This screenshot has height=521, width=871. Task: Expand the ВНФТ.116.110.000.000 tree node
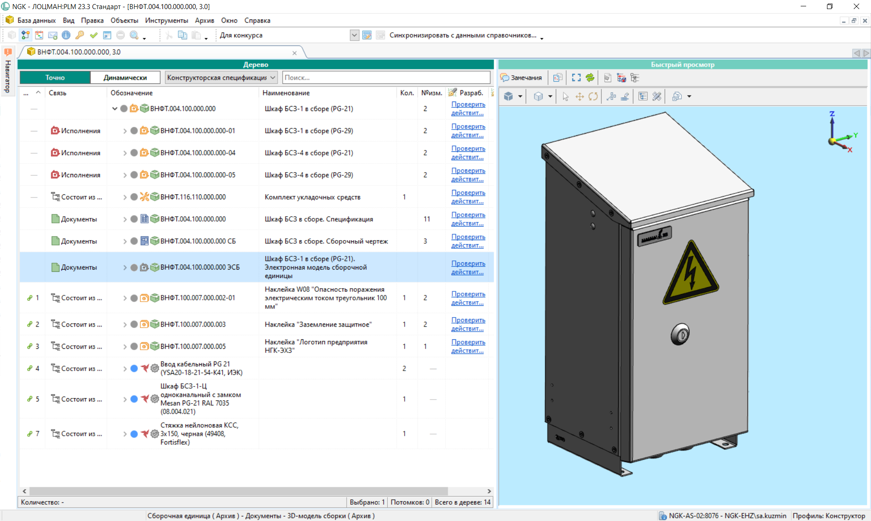click(125, 197)
